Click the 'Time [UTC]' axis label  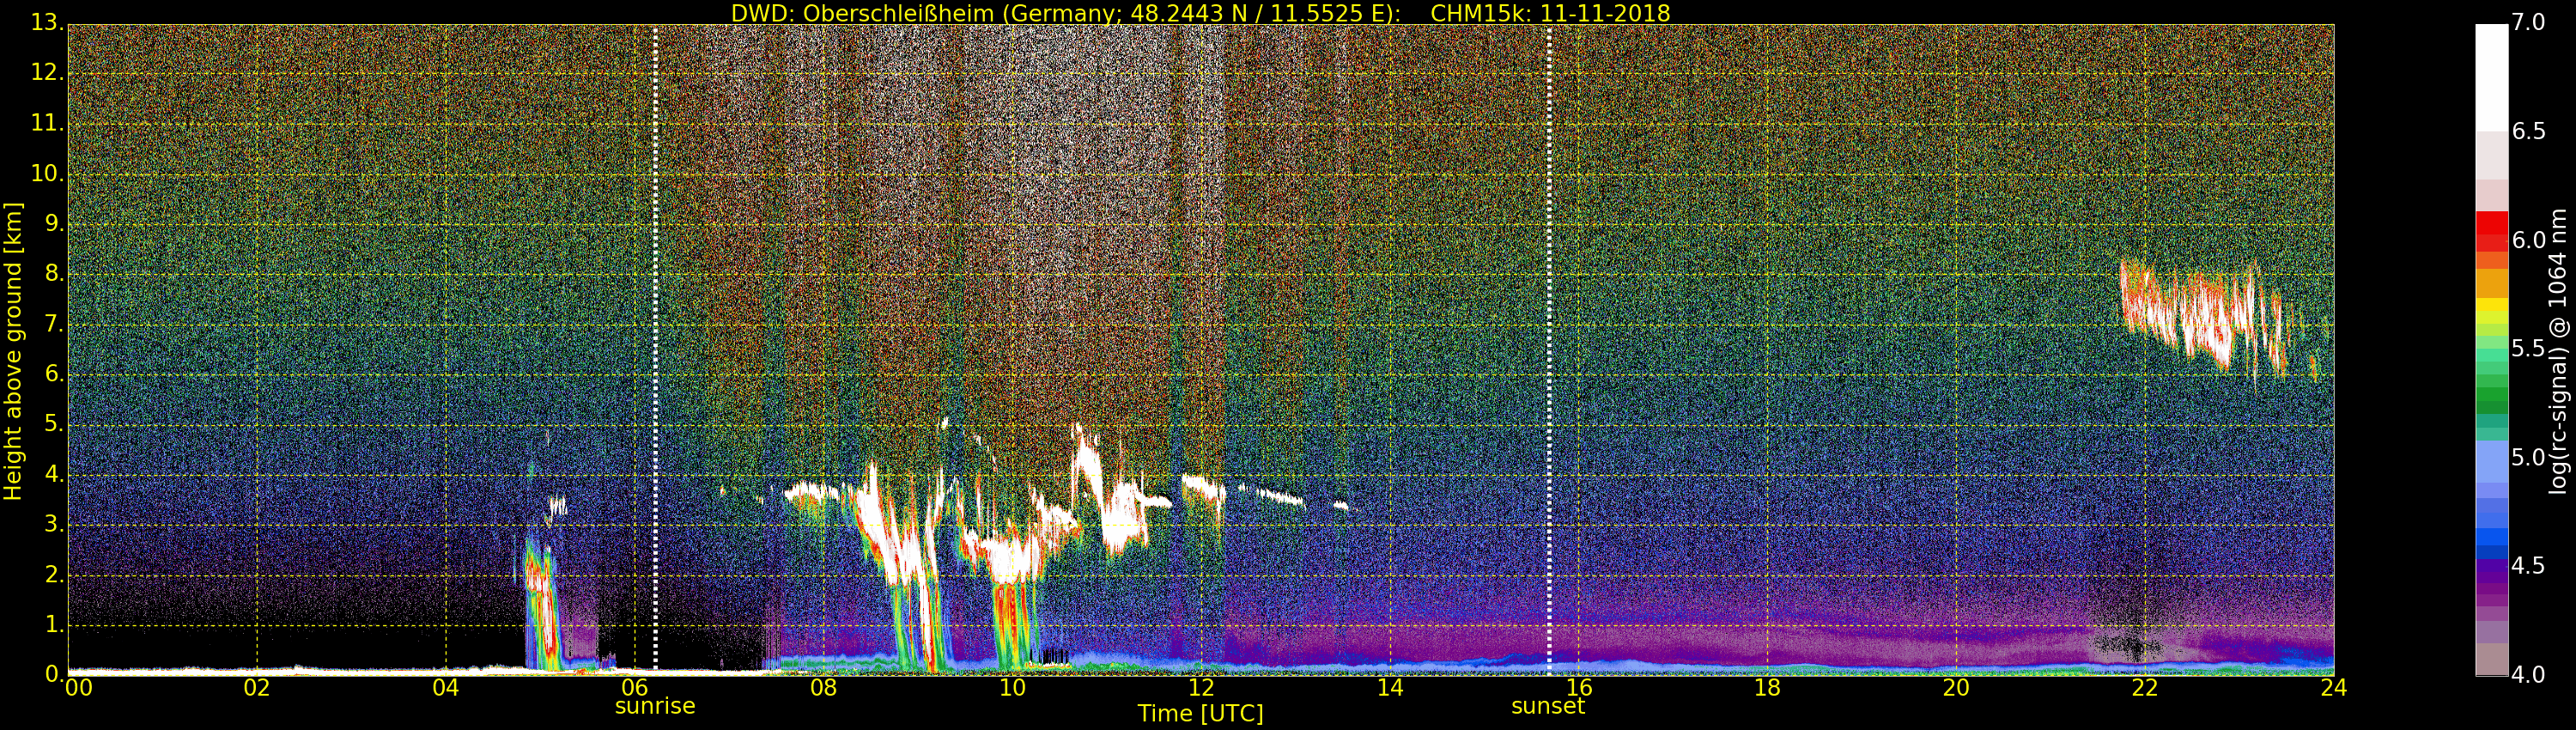tap(1200, 714)
